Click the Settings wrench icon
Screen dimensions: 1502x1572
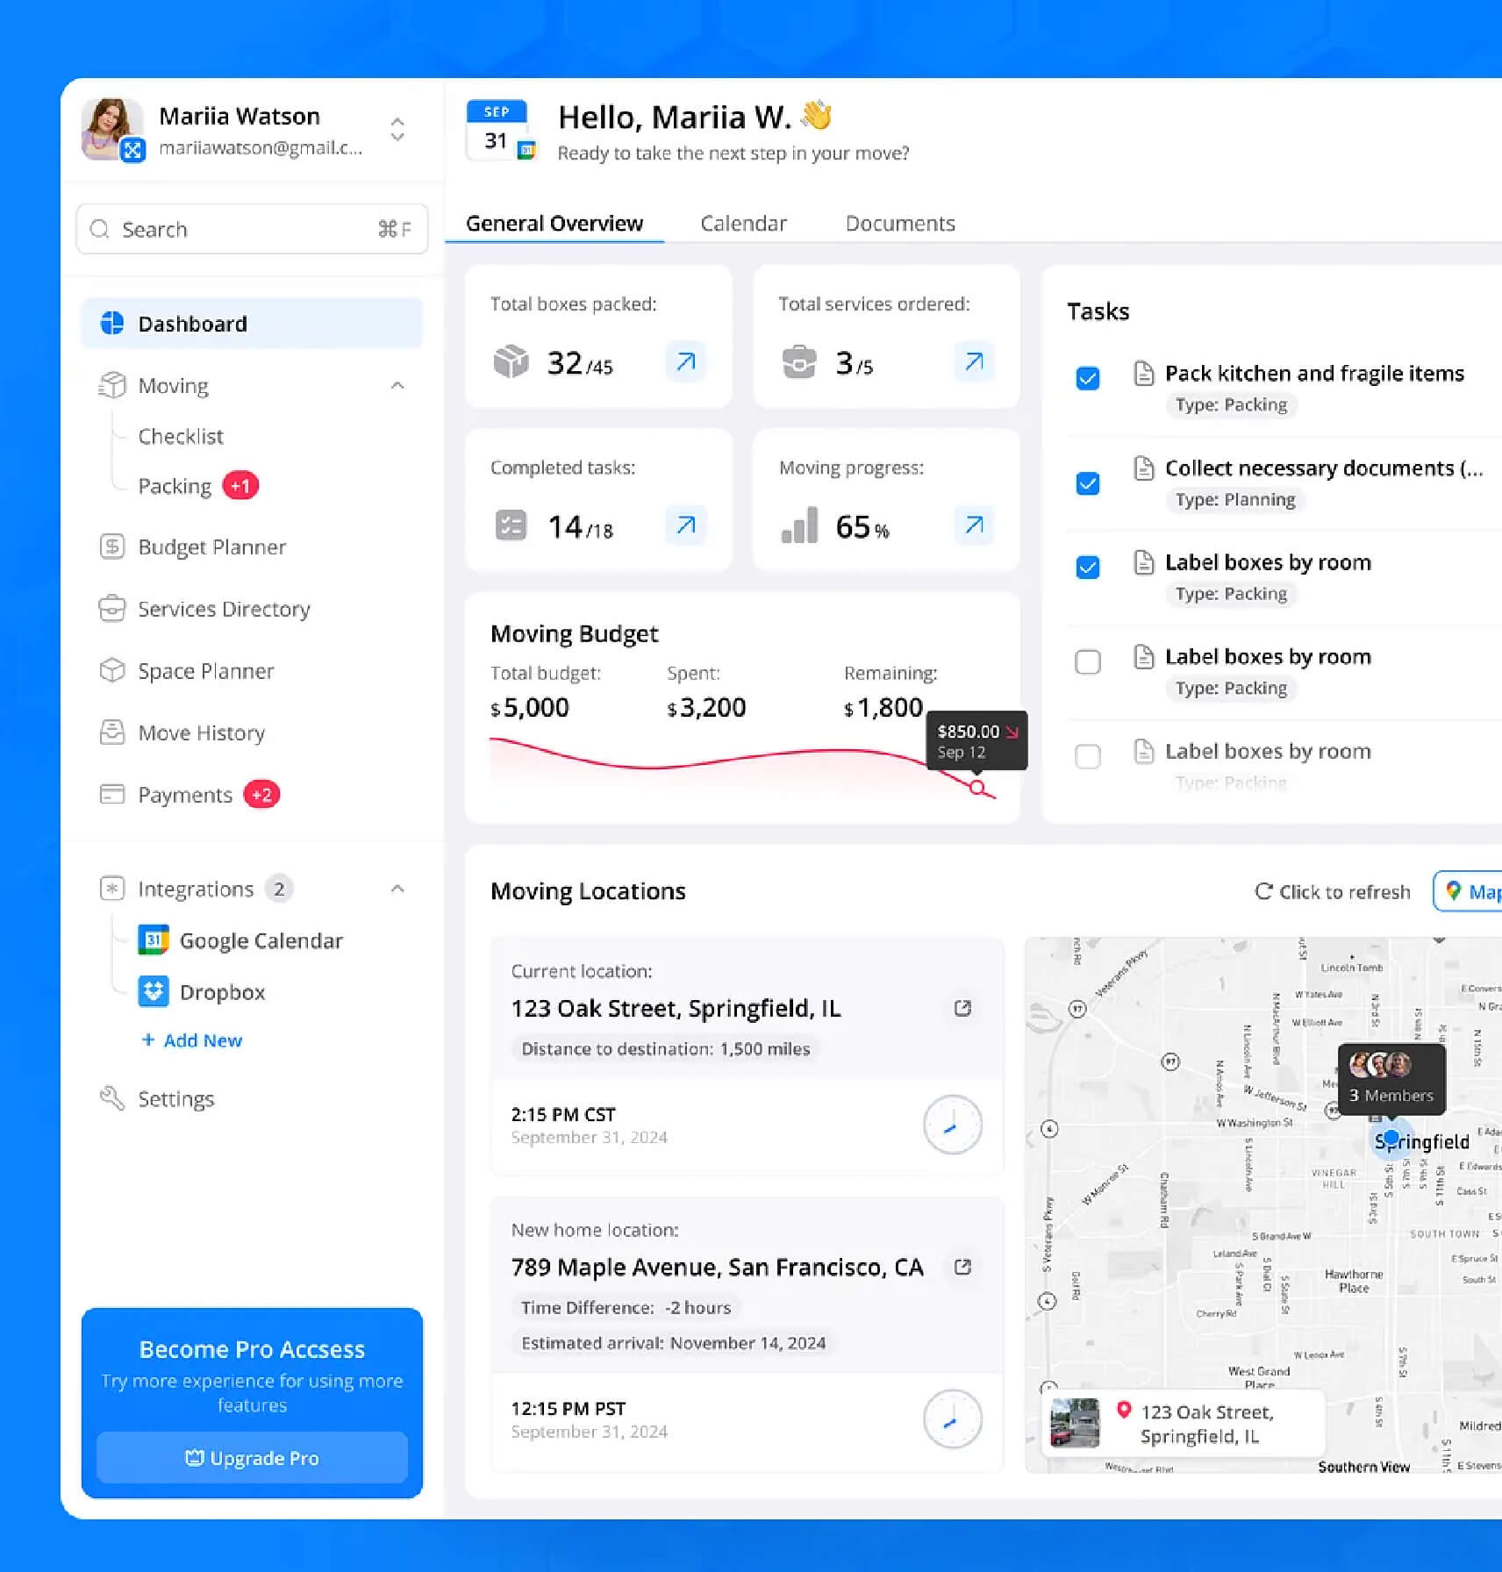[112, 1098]
